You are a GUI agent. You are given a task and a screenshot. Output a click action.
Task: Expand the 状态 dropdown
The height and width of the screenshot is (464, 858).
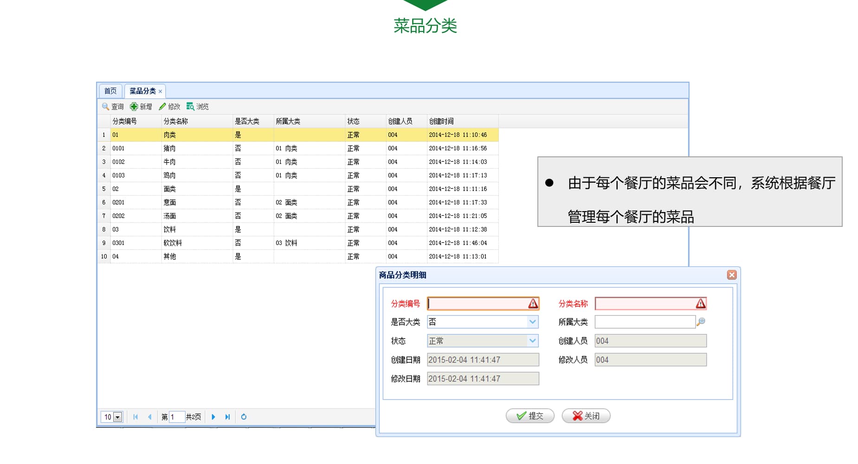pyautogui.click(x=532, y=341)
